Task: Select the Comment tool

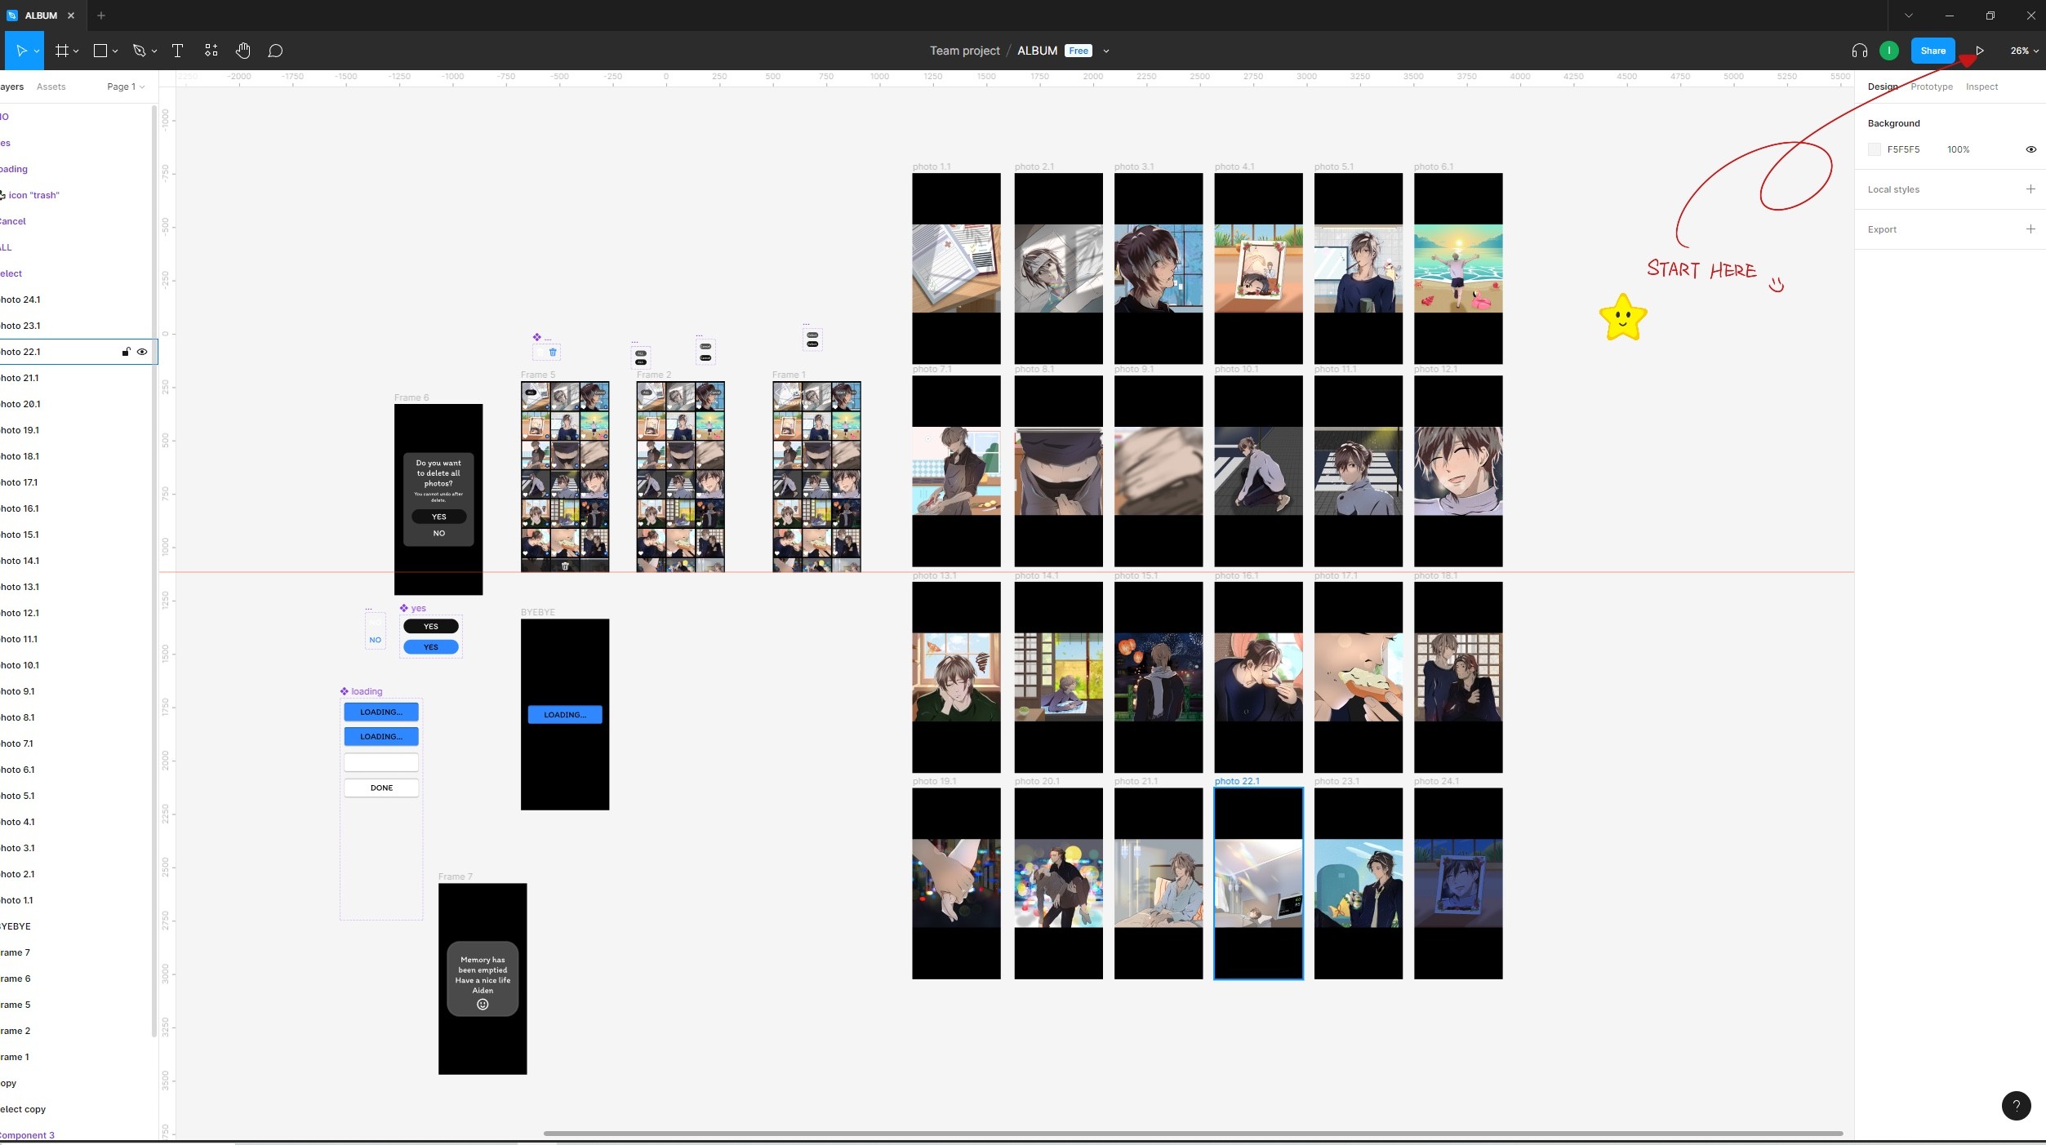Action: [275, 51]
